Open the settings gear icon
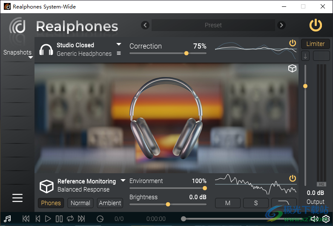333x226 pixels. [326, 219]
